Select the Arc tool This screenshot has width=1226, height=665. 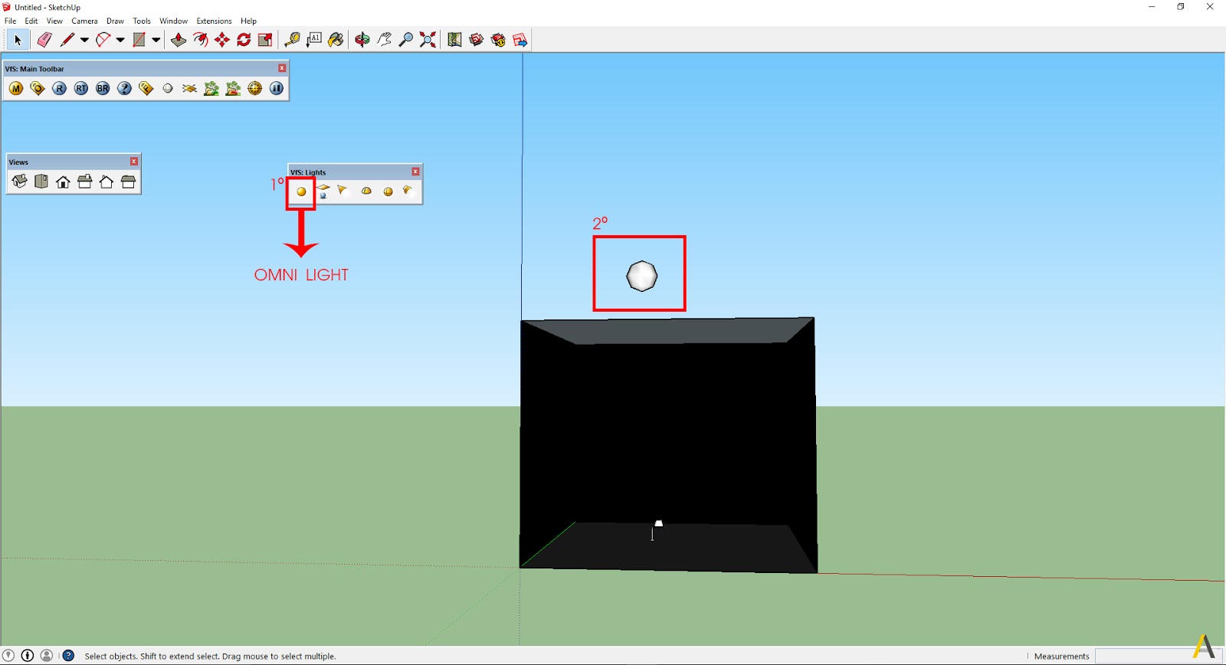103,40
